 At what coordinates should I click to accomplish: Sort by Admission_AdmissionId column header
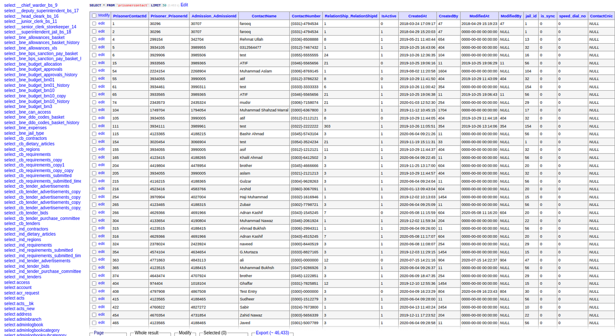[x=214, y=16]
